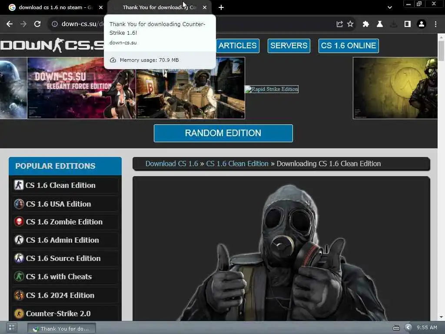Open CS 1.6 Admin Edition

coord(65,240)
